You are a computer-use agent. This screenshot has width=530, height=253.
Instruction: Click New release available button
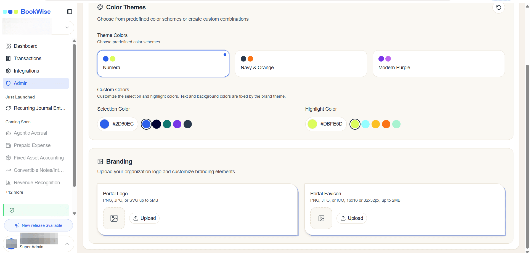[x=38, y=225]
